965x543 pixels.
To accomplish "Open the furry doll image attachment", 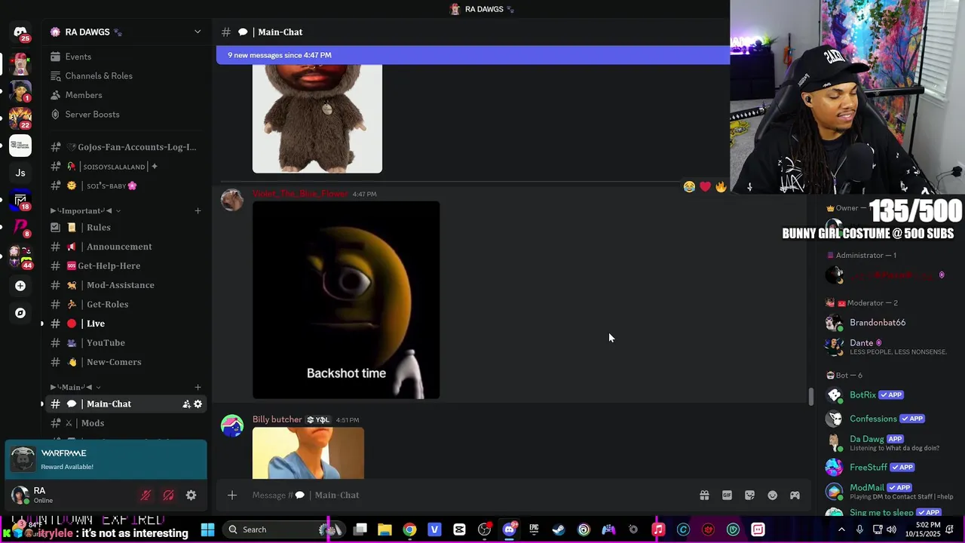I will pos(317,119).
